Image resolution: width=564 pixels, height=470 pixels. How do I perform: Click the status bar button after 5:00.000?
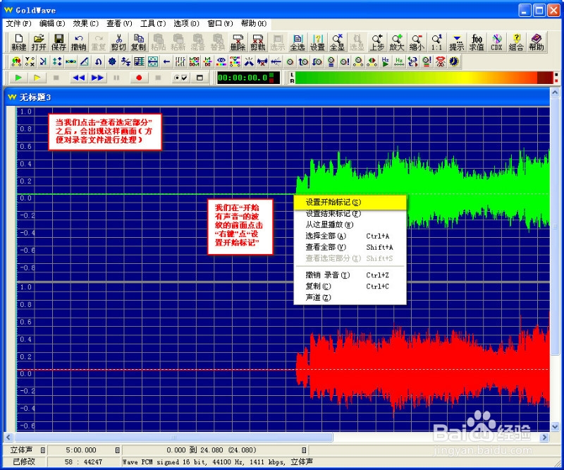[117, 450]
